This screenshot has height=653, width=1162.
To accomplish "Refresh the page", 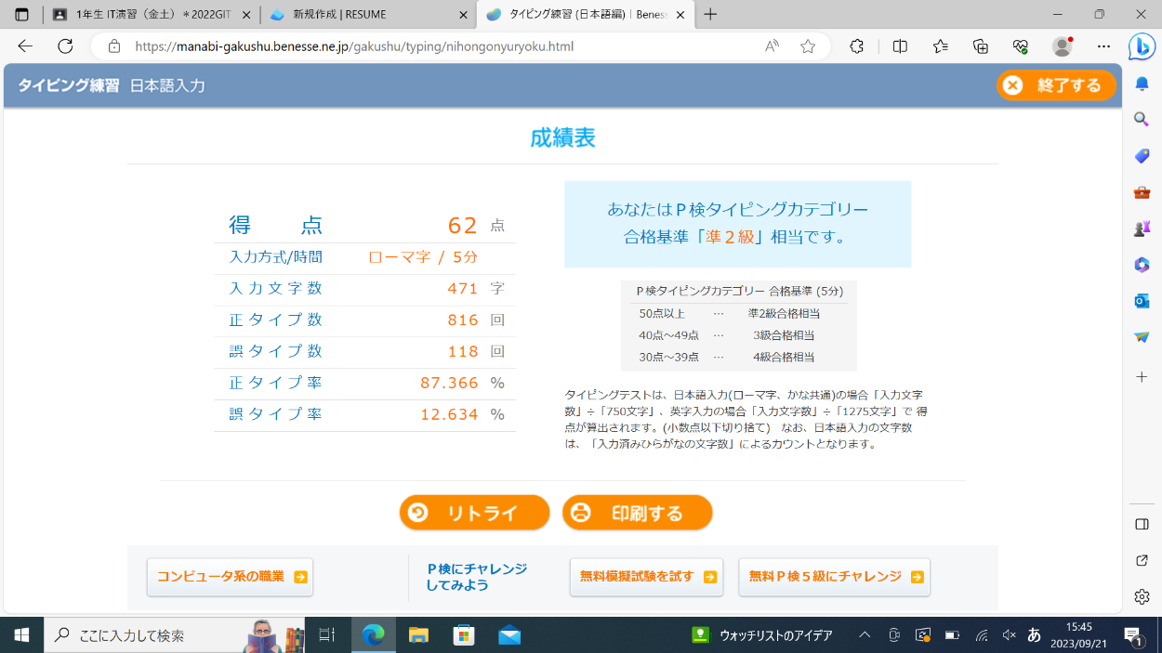I will pos(65,46).
